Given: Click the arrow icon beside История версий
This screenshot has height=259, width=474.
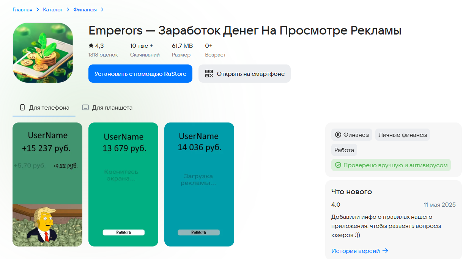Looking at the screenshot, I should point(386,251).
